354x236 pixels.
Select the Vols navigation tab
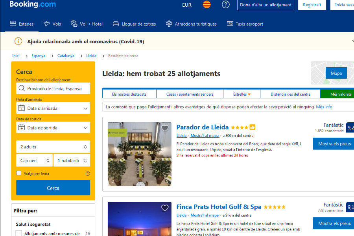52,24
